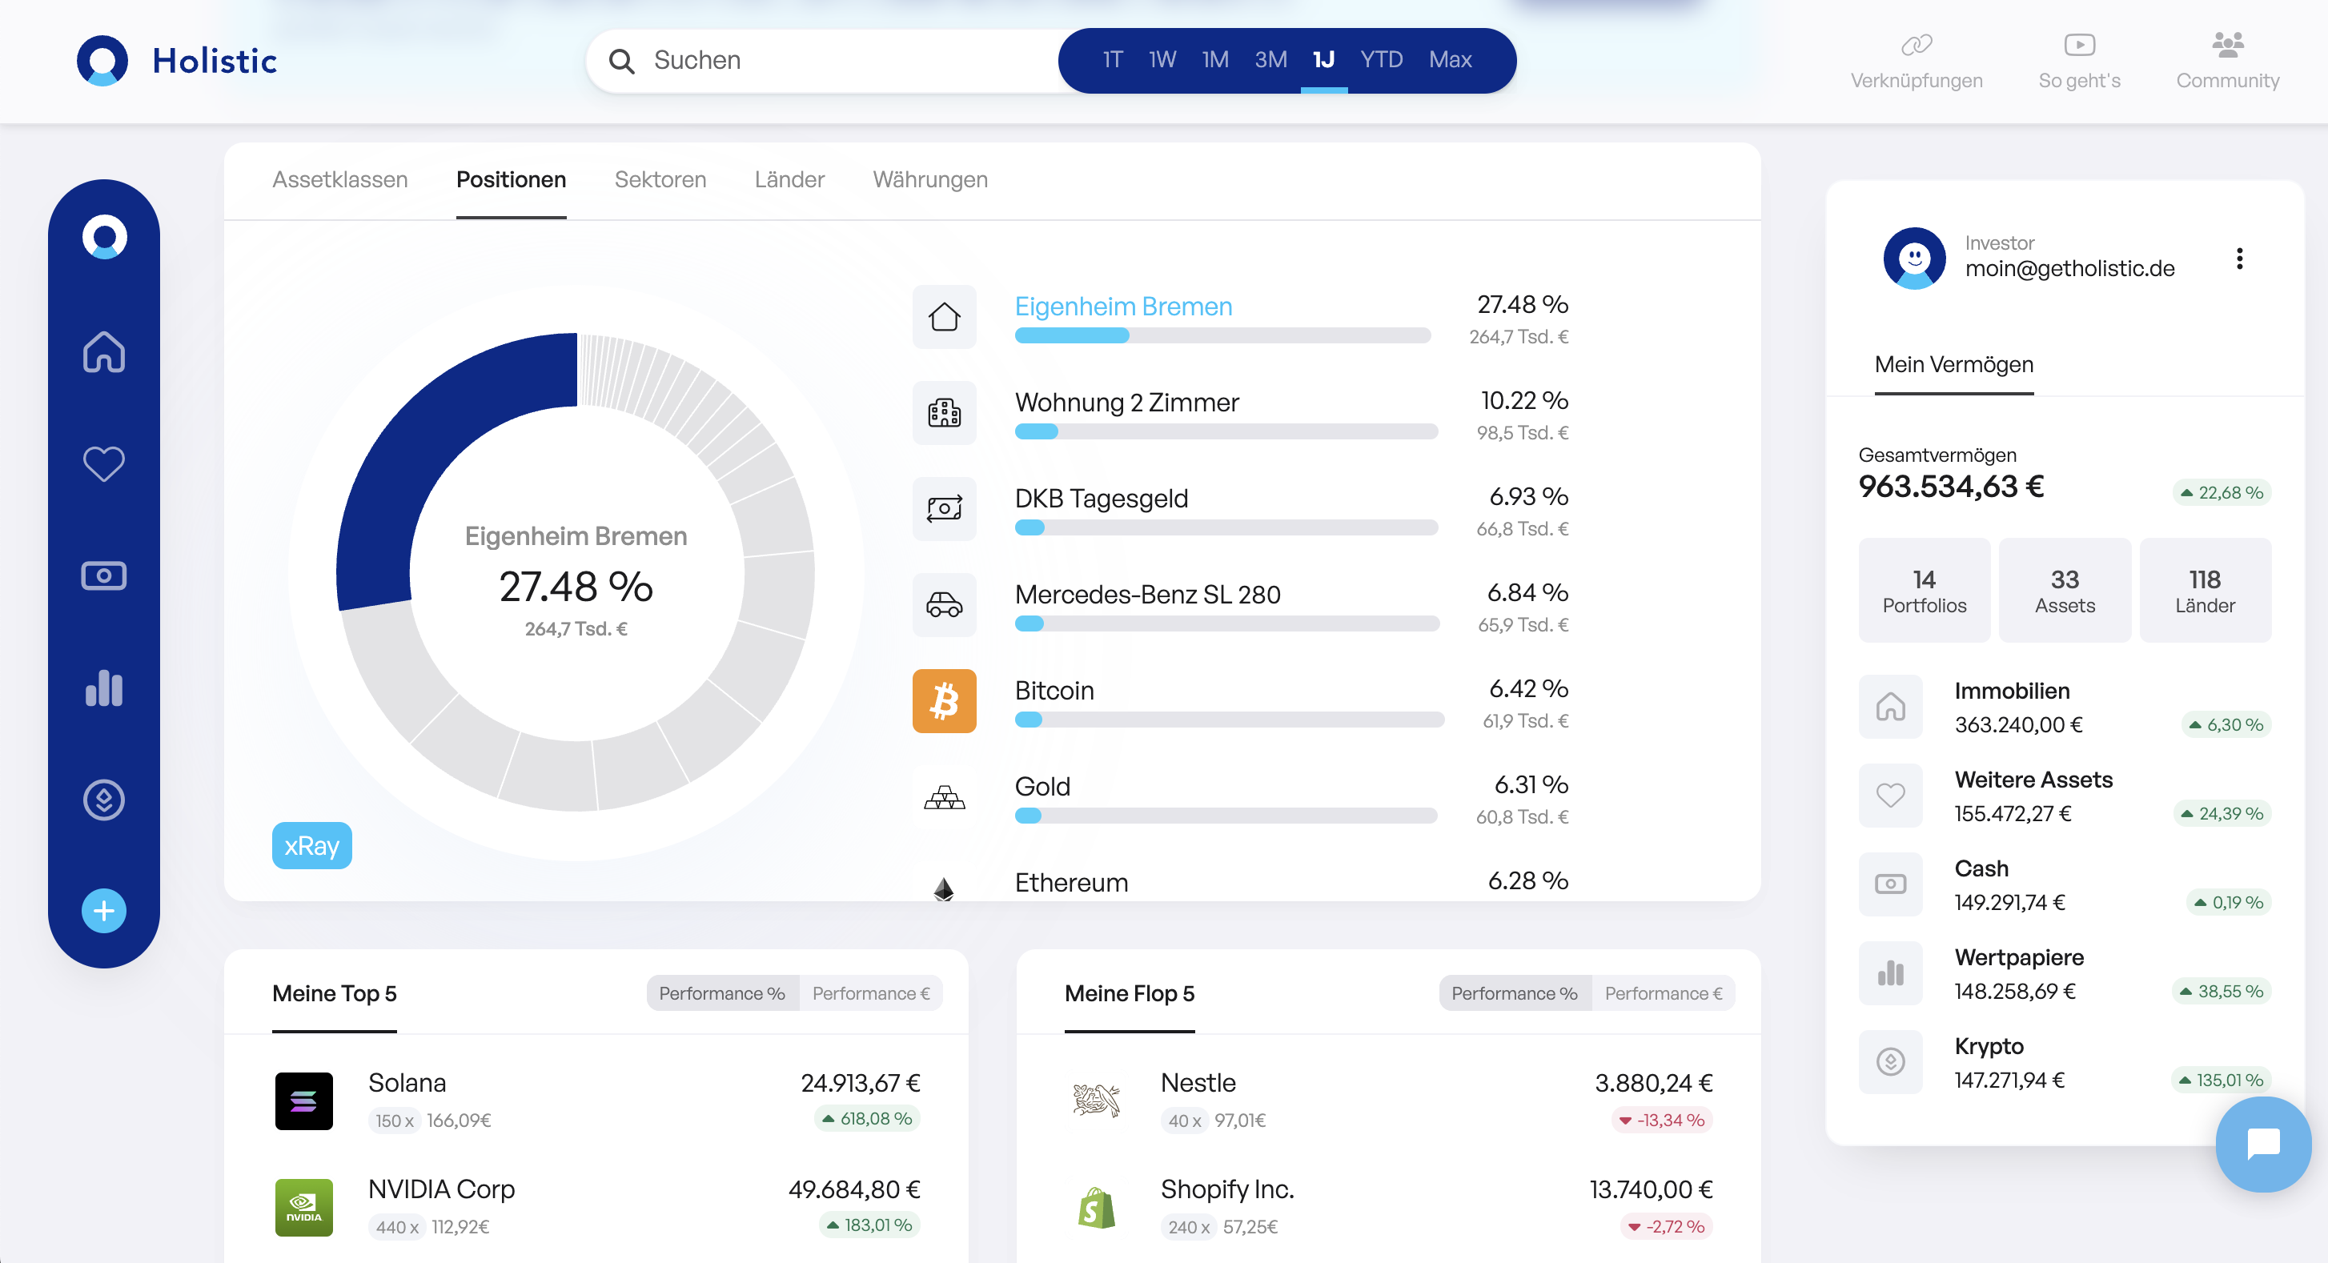Click the investor avatar
Image resolution: width=2328 pixels, height=1263 pixels.
click(1914, 259)
